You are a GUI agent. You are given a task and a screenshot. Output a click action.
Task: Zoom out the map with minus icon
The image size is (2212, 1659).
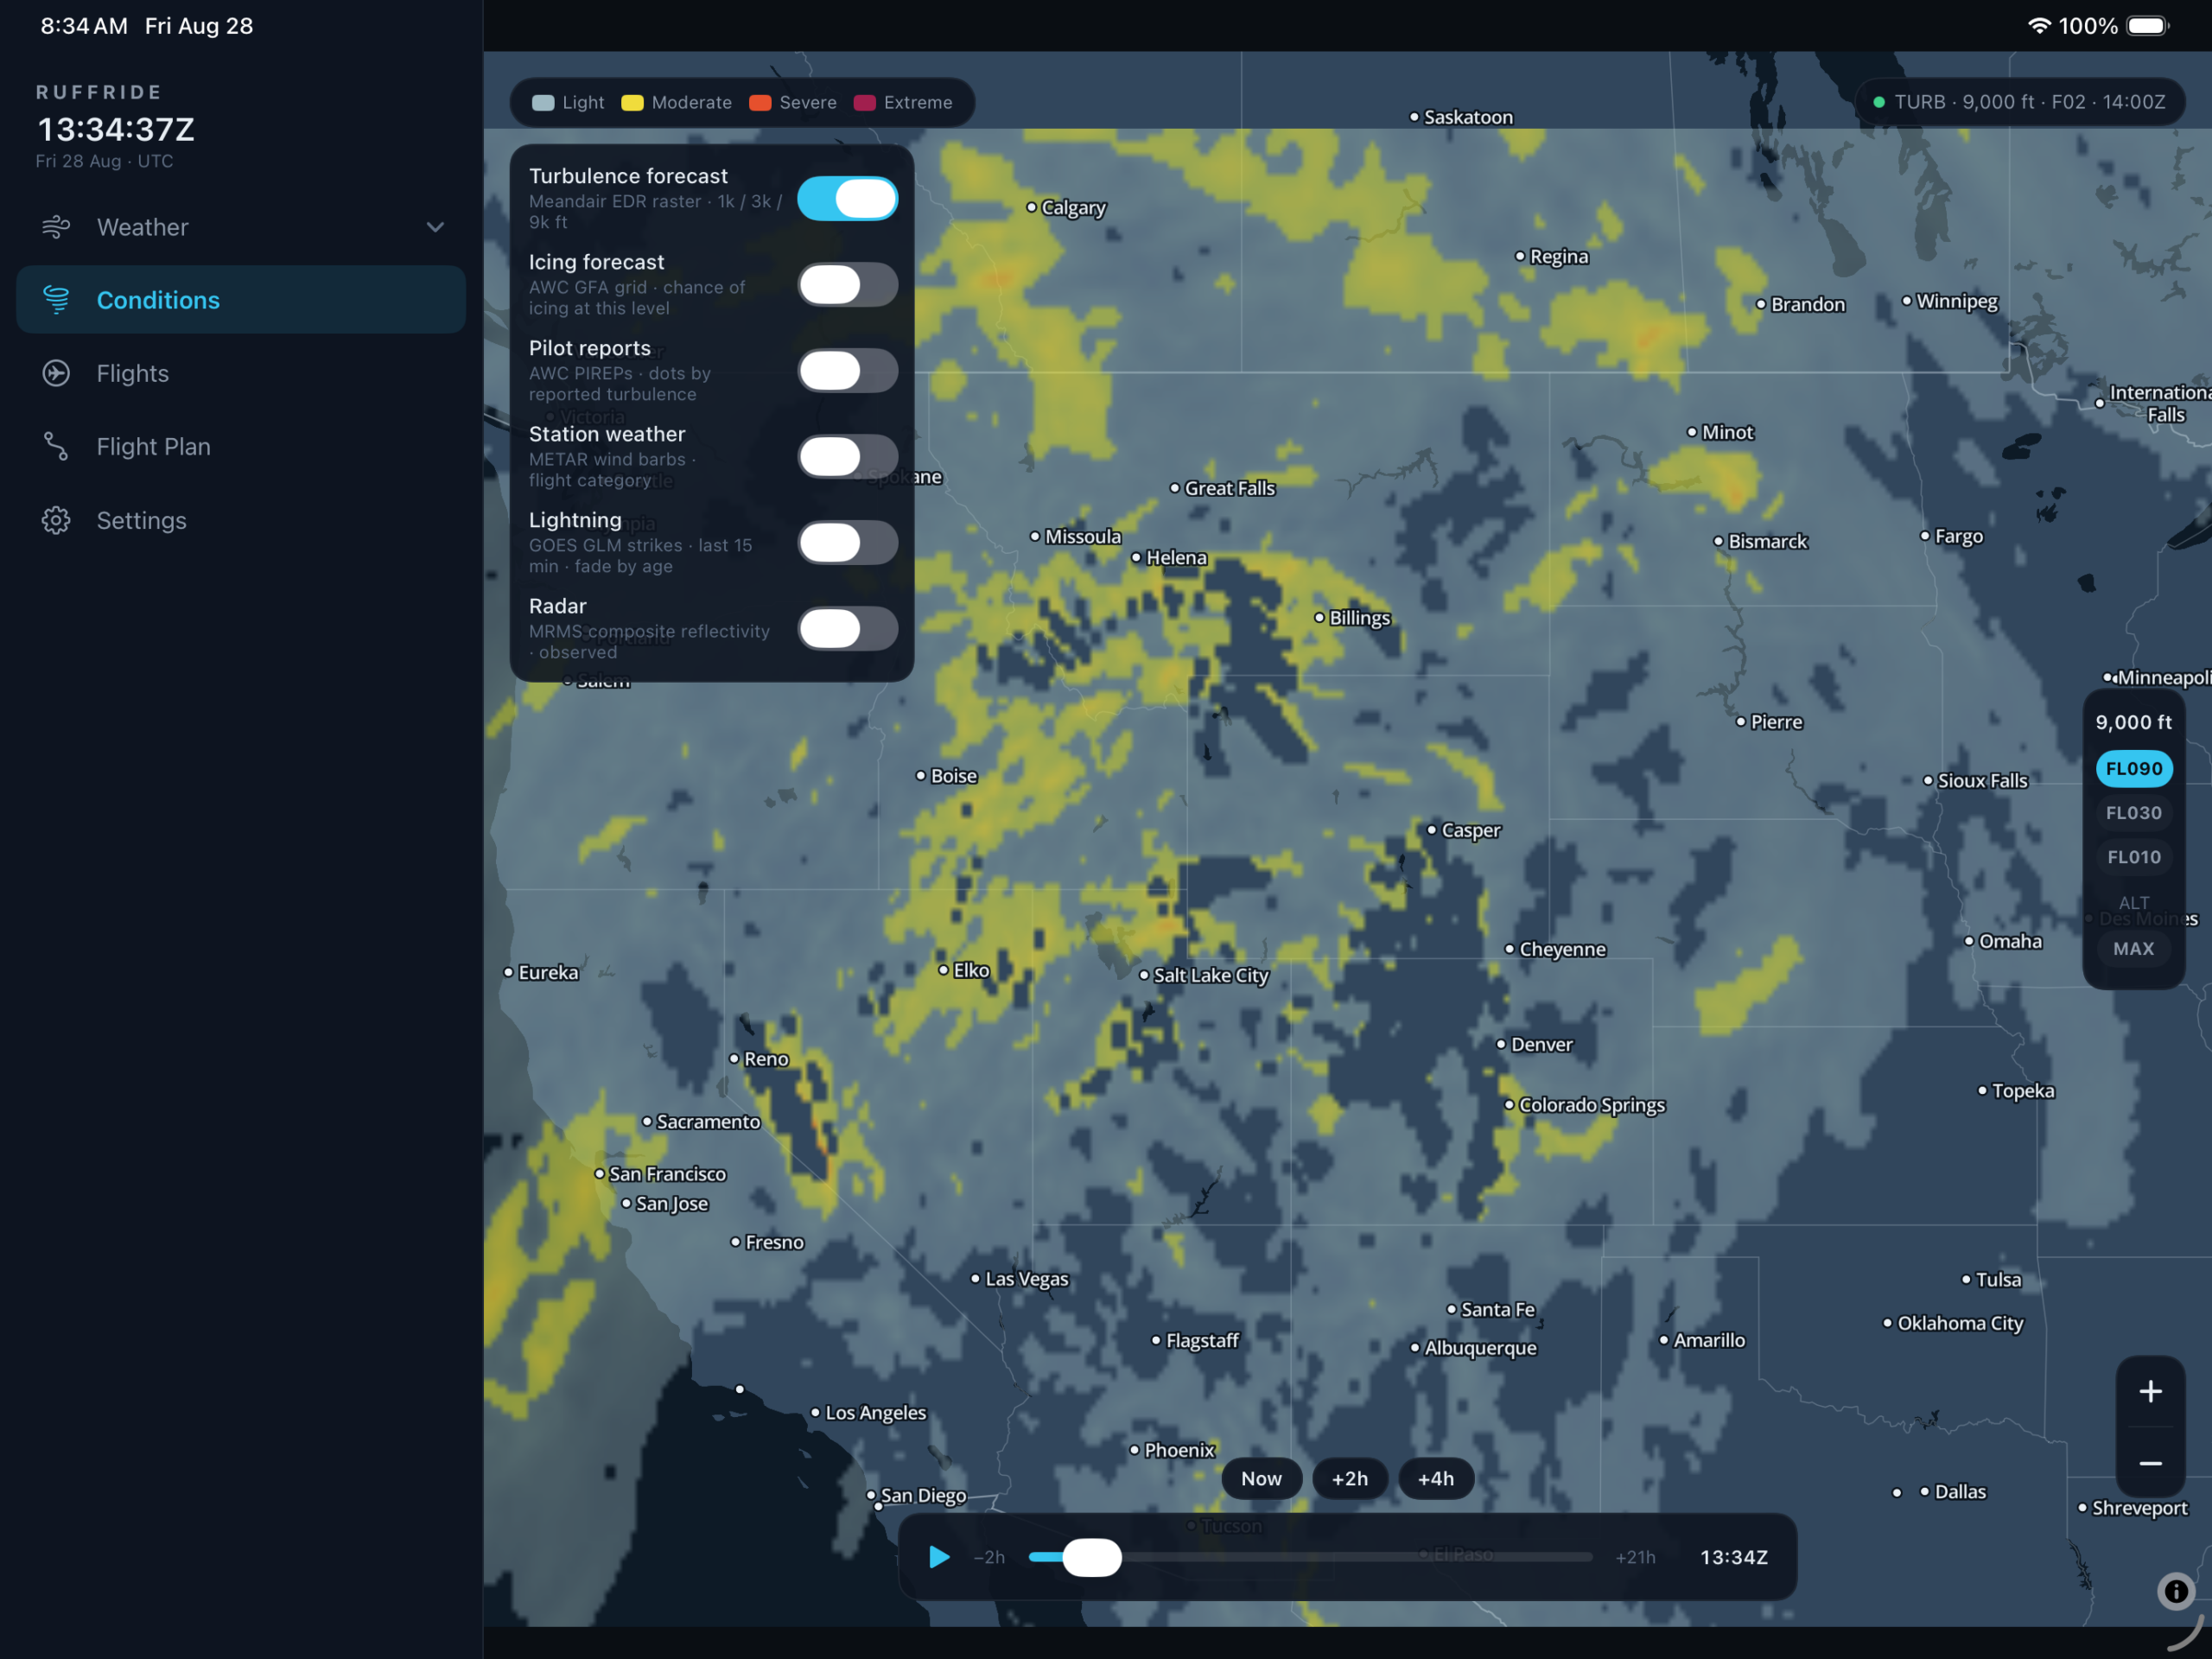tap(2150, 1463)
